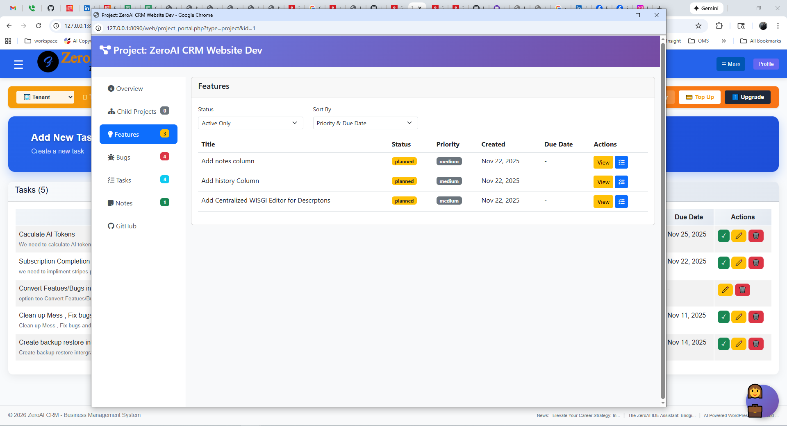The height and width of the screenshot is (426, 787).
Task: Open the assistant avatar chat bubble
Action: point(762,401)
